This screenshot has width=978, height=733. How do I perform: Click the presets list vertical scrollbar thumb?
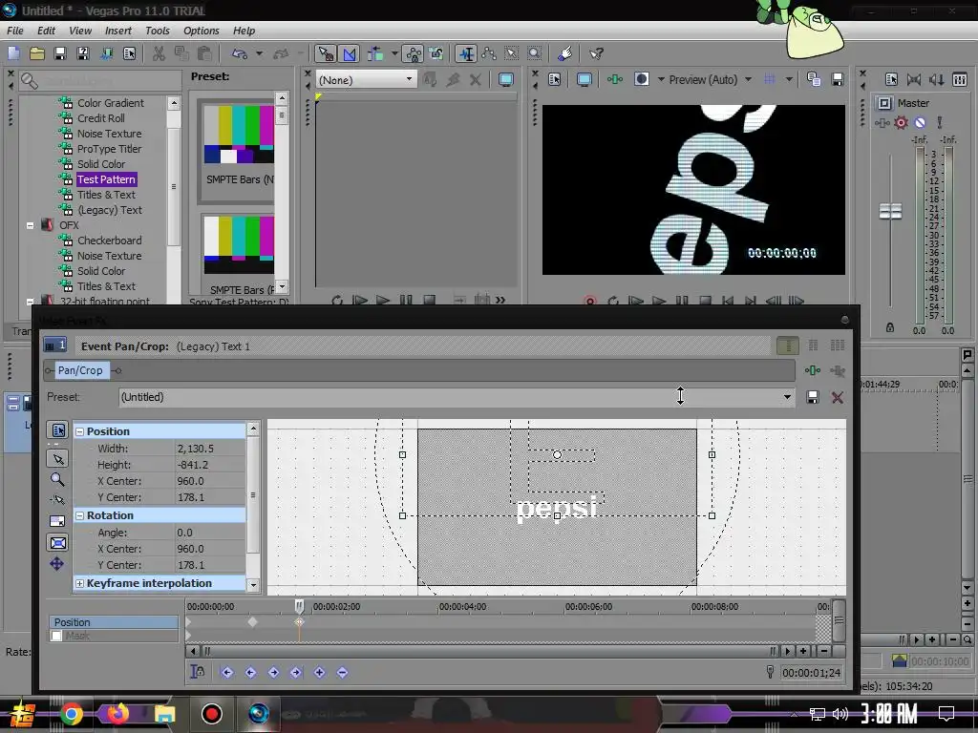tap(282, 115)
